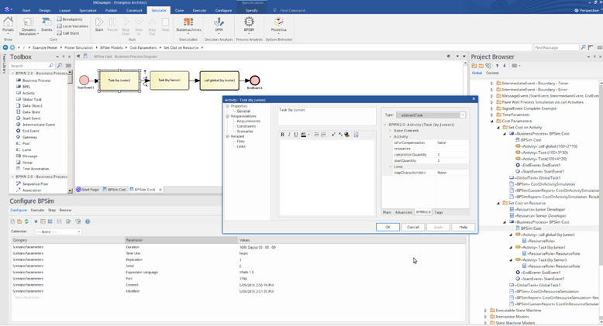
Task: Open the Local Variables window
Action: [72, 26]
